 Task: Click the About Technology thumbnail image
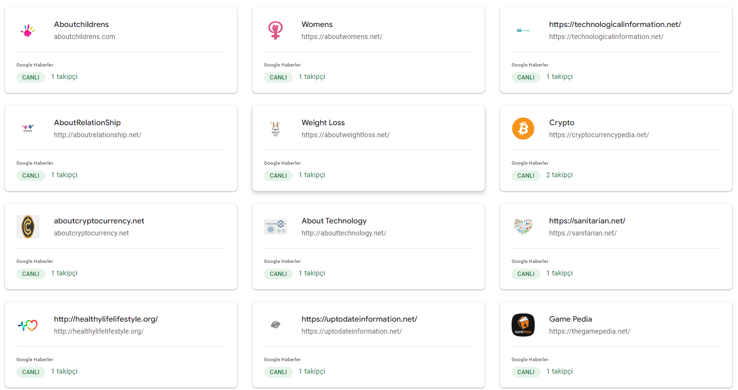point(276,227)
